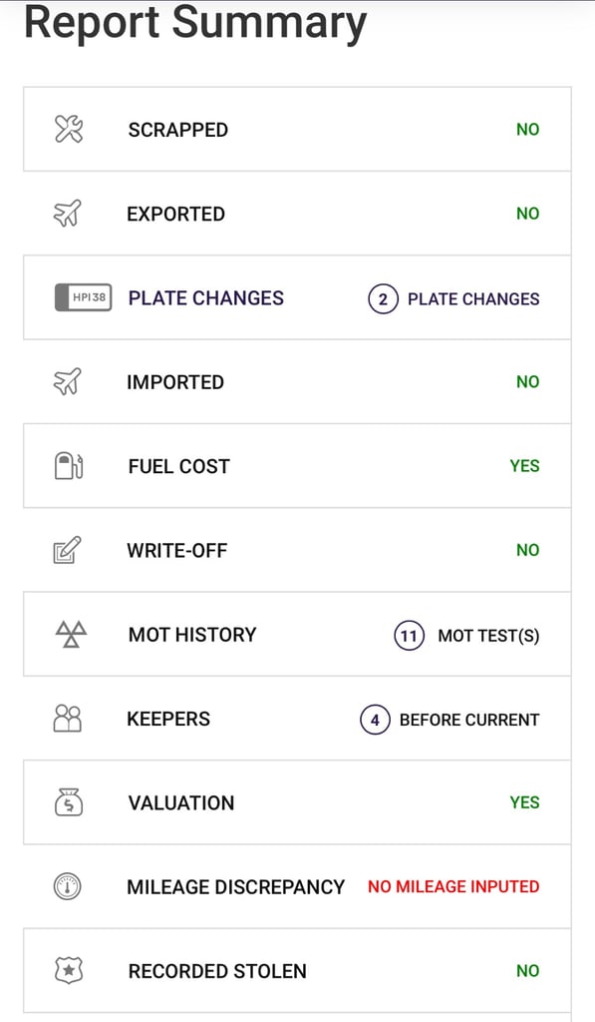Click the HPI38 number plate icon
The image size is (595, 1022).
click(83, 297)
